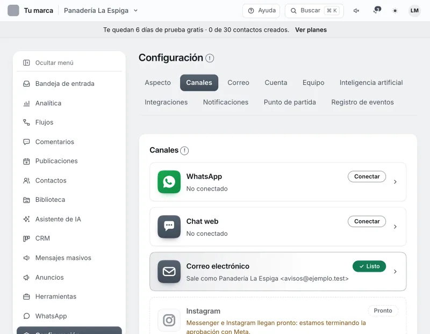This screenshot has width=430, height=334.
Task: Click the Tu marca brand name
Action: (x=39, y=11)
